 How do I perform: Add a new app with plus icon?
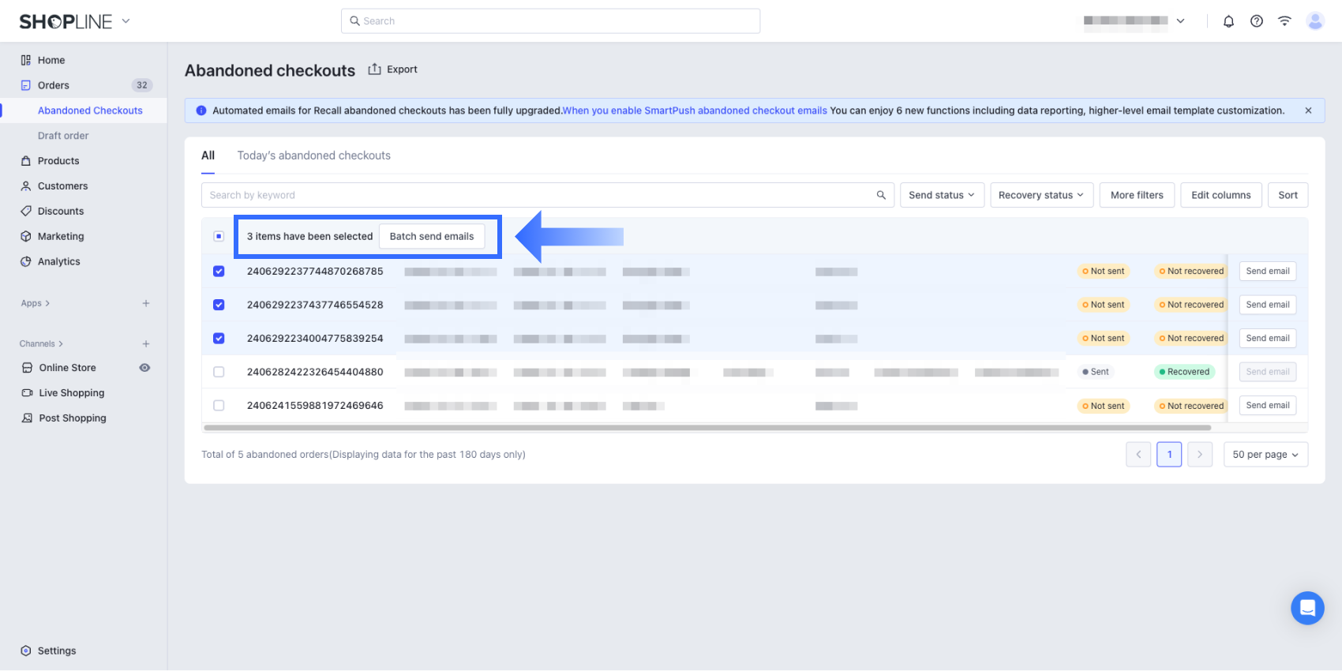pyautogui.click(x=146, y=303)
